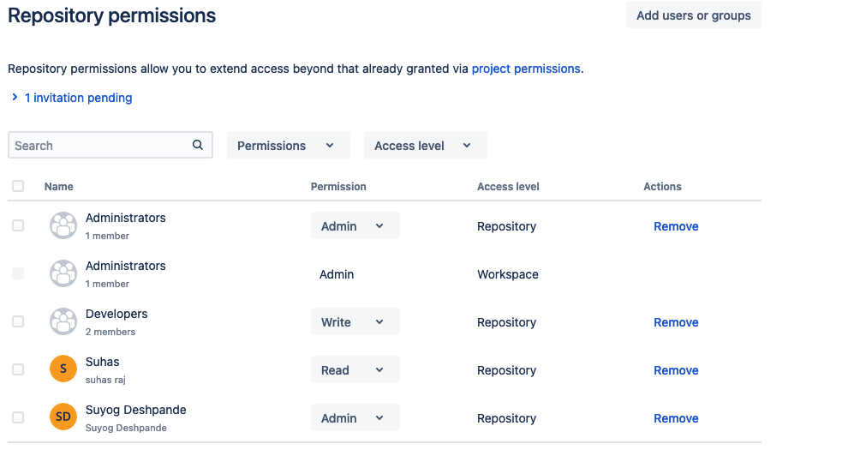This screenshot has width=854, height=462.
Task: Check the Developers row checkbox
Action: click(18, 321)
